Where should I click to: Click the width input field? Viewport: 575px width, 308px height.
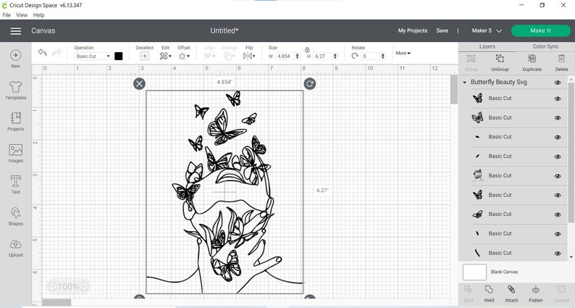point(284,57)
